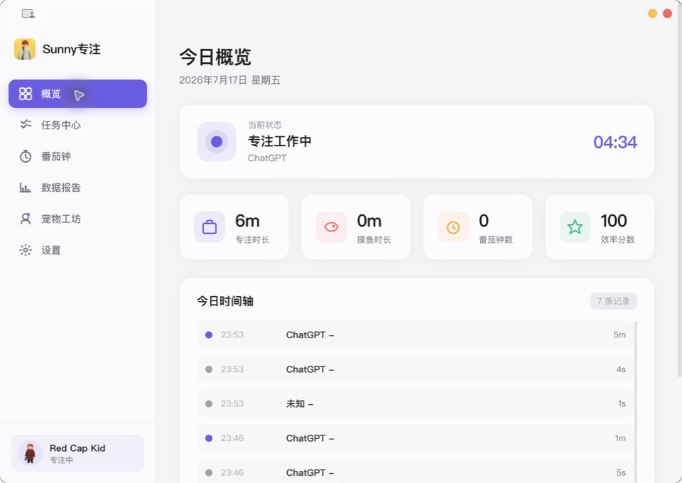Image resolution: width=682 pixels, height=483 pixels.
Task: Open the 概览 overview page
Action: (x=78, y=94)
